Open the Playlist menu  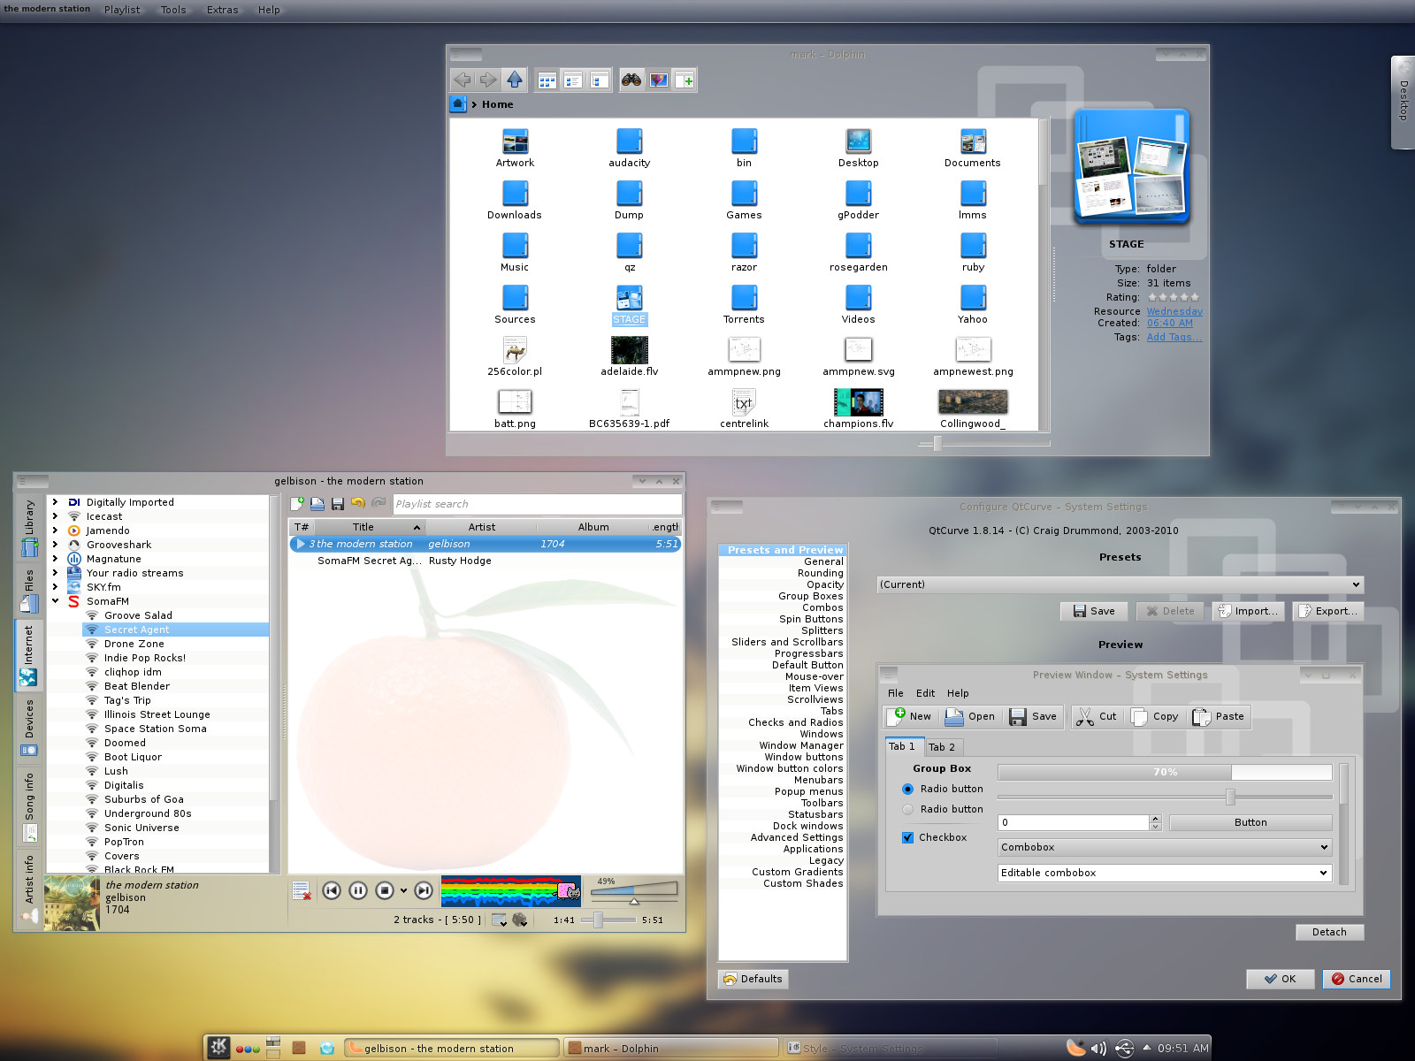pyautogui.click(x=122, y=10)
